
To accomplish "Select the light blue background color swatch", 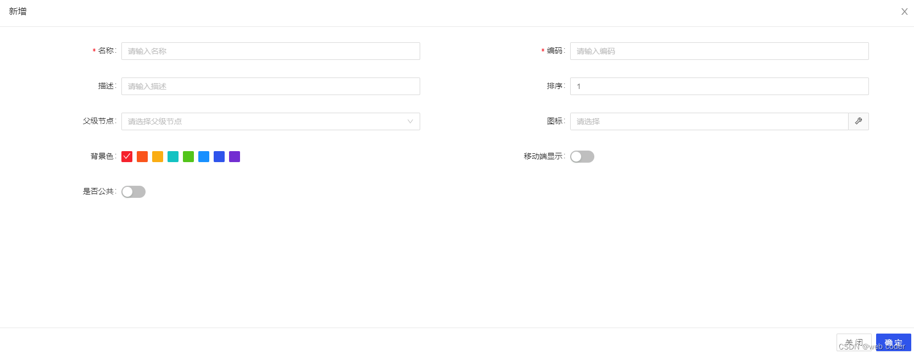I will pos(204,157).
